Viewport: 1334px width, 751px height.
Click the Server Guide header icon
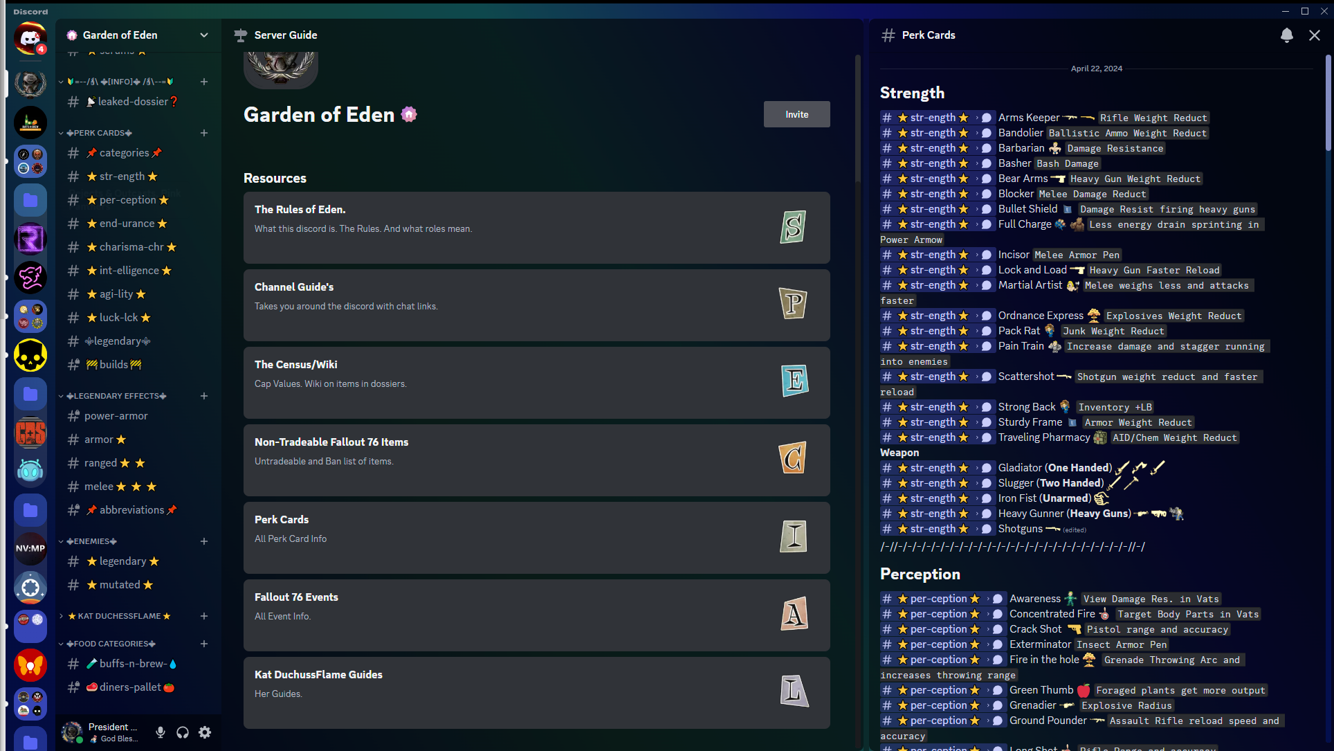[x=240, y=35]
